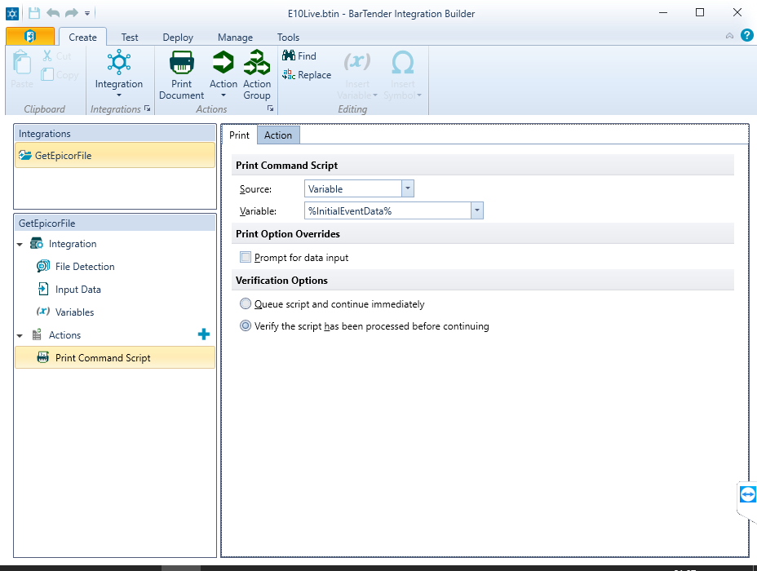The image size is (757, 571).
Task: Open Integrations group dialog launcher
Action: [148, 108]
